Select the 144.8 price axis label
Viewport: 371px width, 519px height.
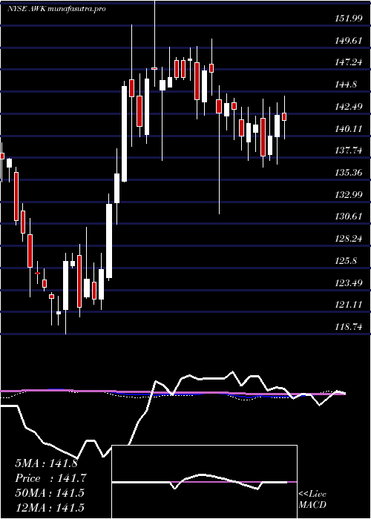tap(346, 85)
